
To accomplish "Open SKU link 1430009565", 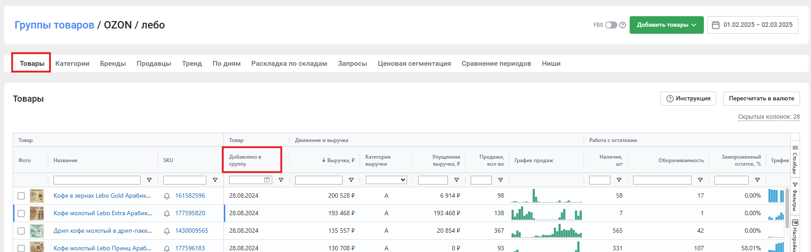I will click(x=192, y=231).
